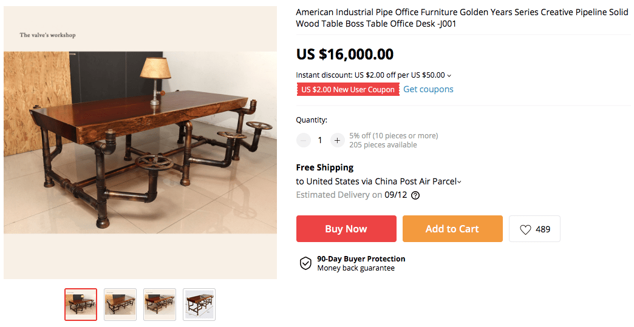Screen dimensions: 634x327
Task: Open the Get coupons link
Action: tap(428, 89)
